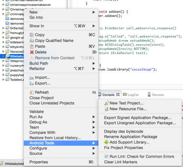Click "cocos2dcpp" string in code editor

(x=142, y=70)
